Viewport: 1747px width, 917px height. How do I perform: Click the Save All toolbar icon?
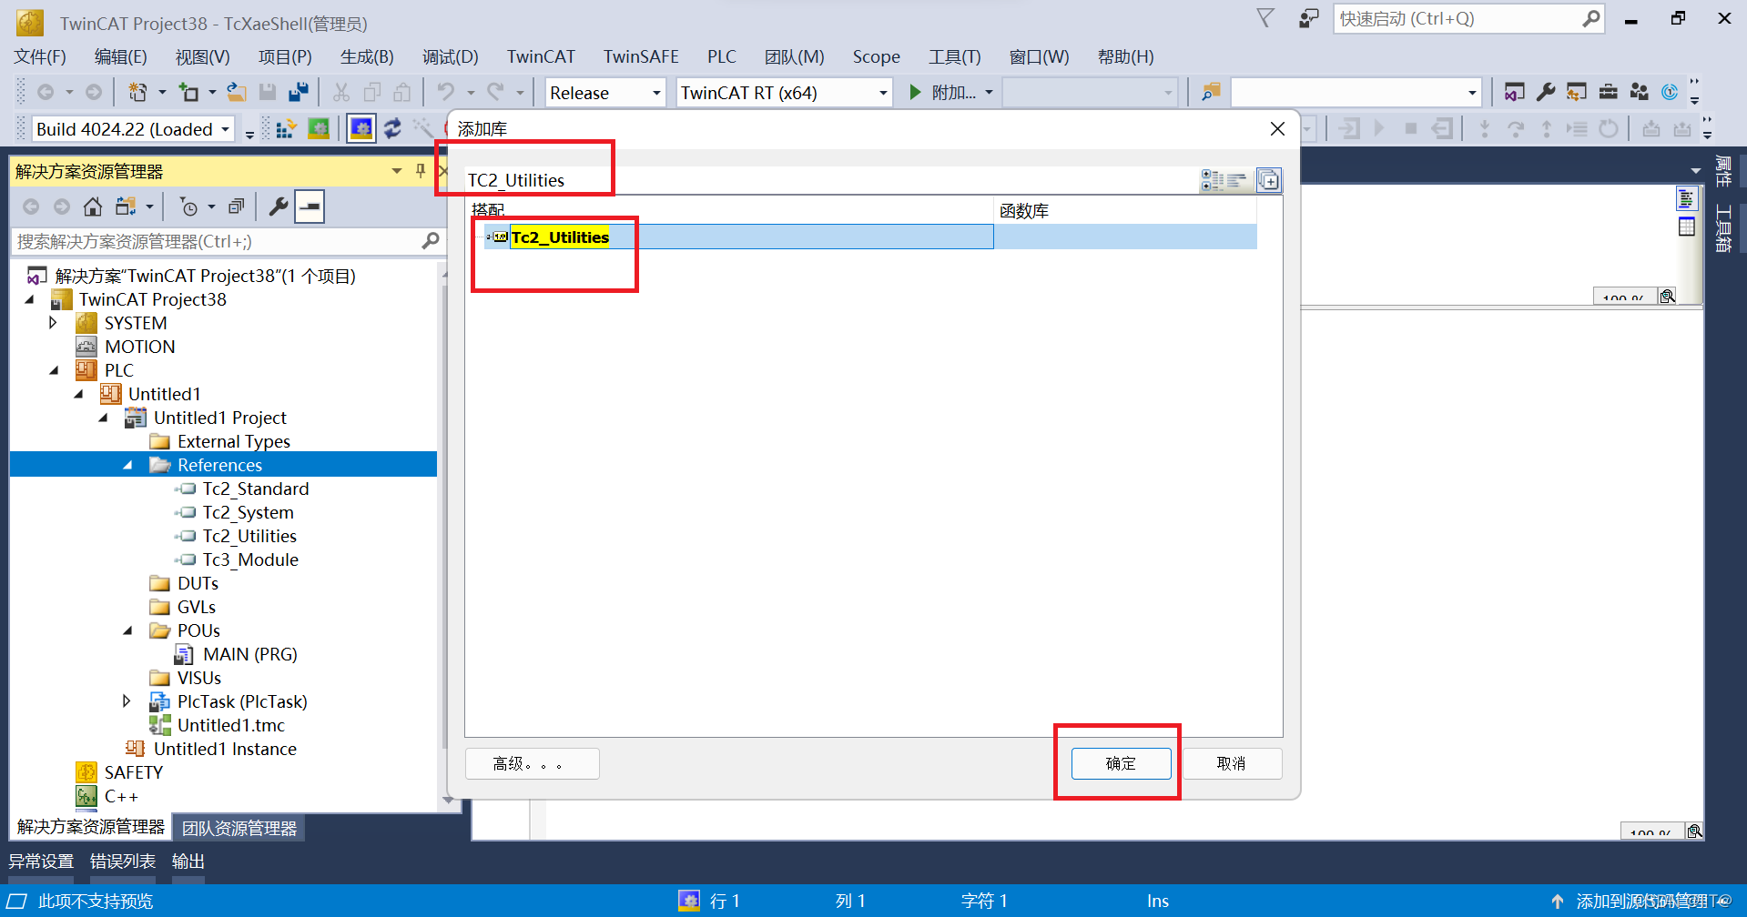[298, 93]
